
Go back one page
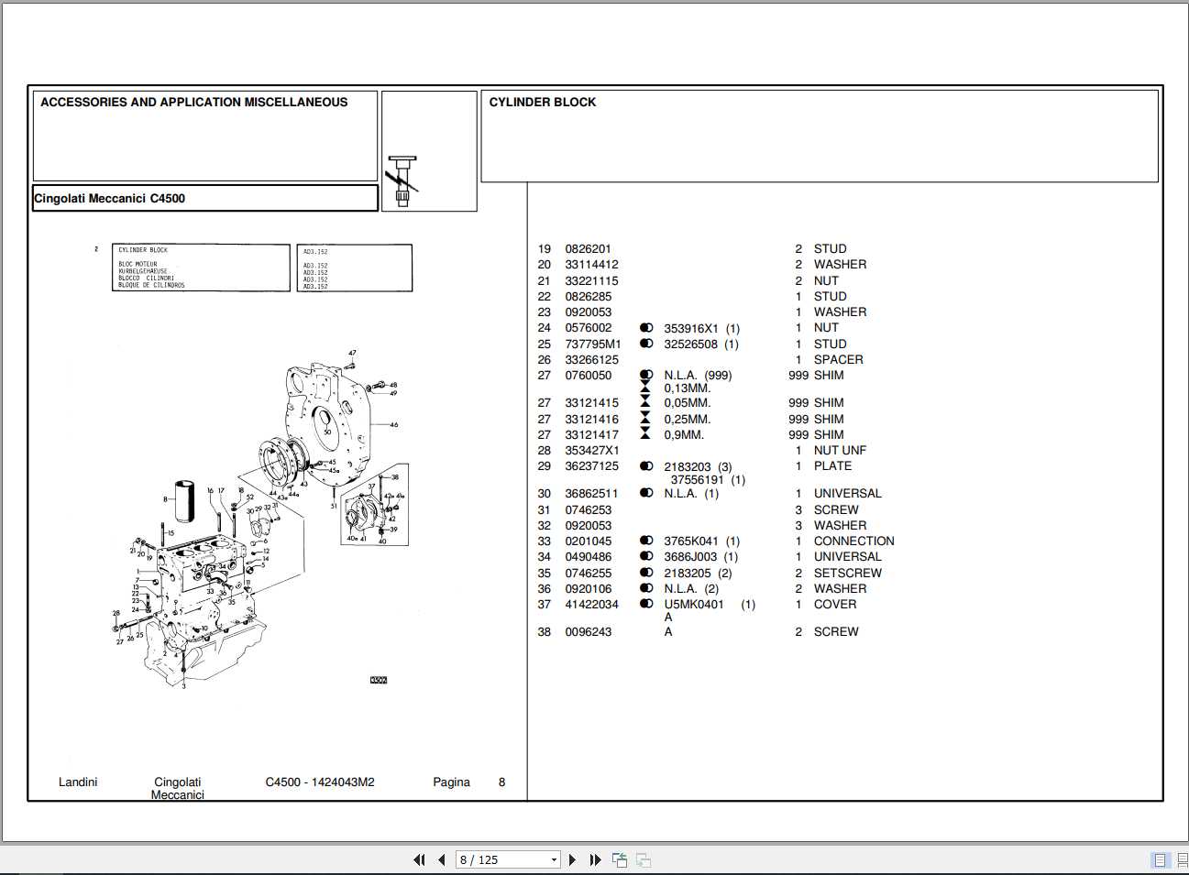[441, 859]
